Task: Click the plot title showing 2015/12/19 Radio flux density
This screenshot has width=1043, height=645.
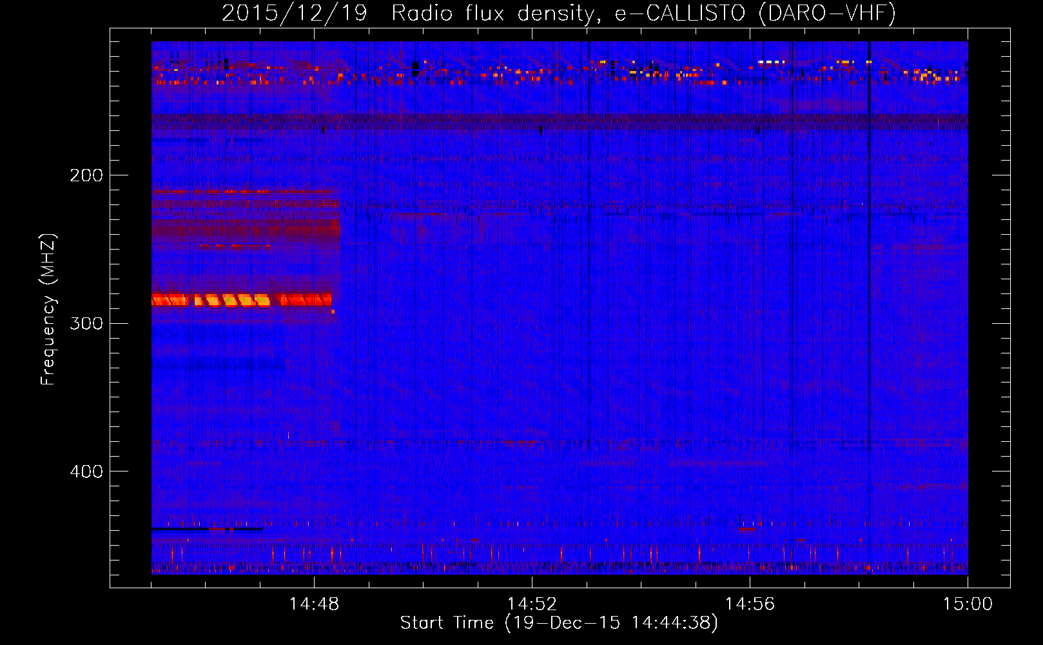Action: (559, 13)
